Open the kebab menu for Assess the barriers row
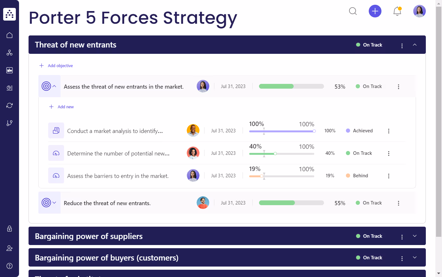Screen dimensions: 442x277 coord(389,176)
